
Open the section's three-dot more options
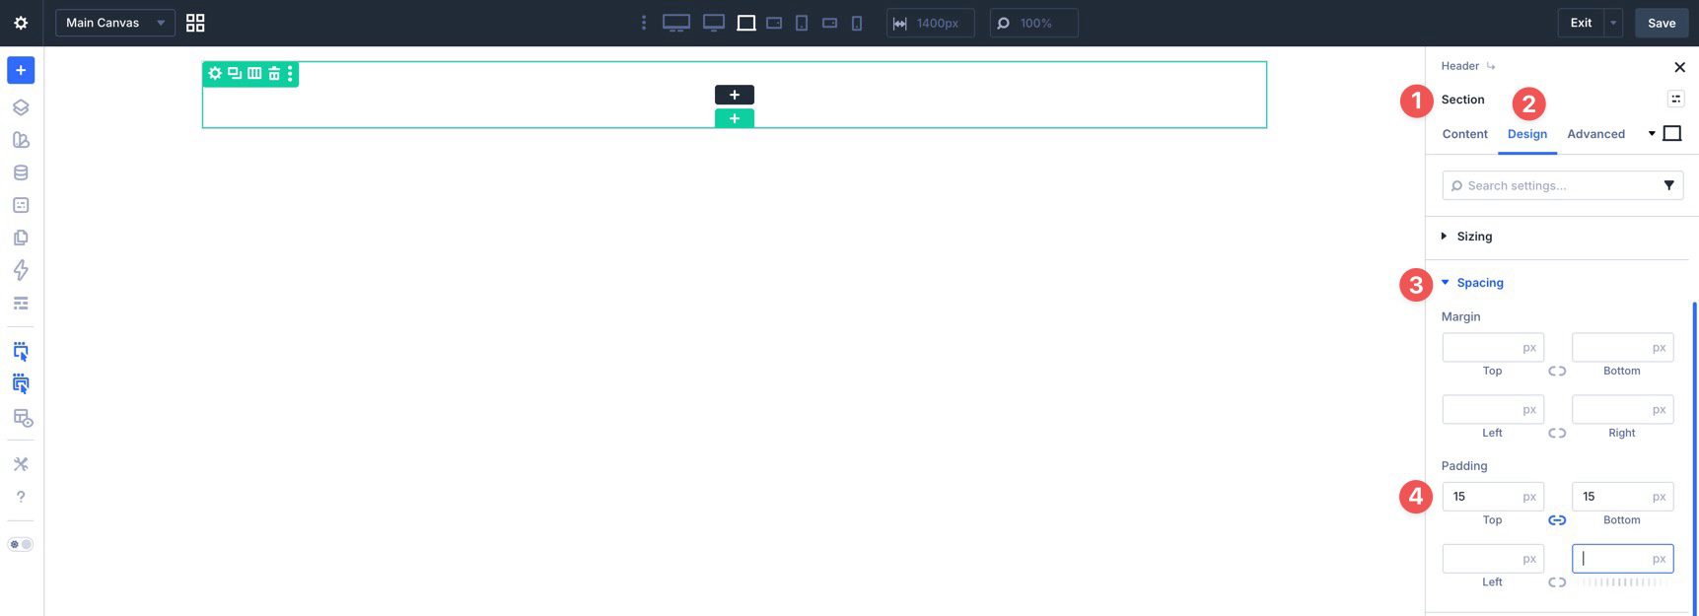point(290,73)
